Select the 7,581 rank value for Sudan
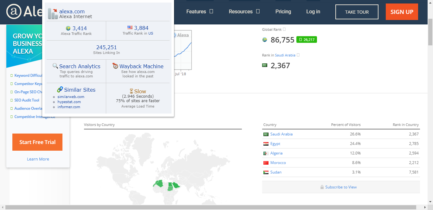 [x=414, y=172]
